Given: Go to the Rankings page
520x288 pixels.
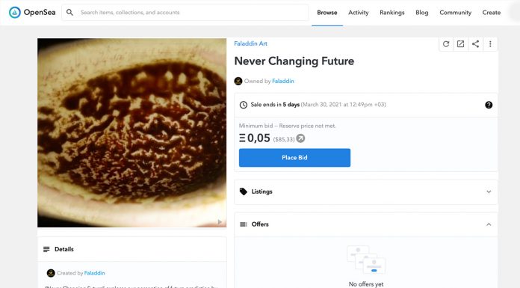Looking at the screenshot, I should pyautogui.click(x=392, y=13).
